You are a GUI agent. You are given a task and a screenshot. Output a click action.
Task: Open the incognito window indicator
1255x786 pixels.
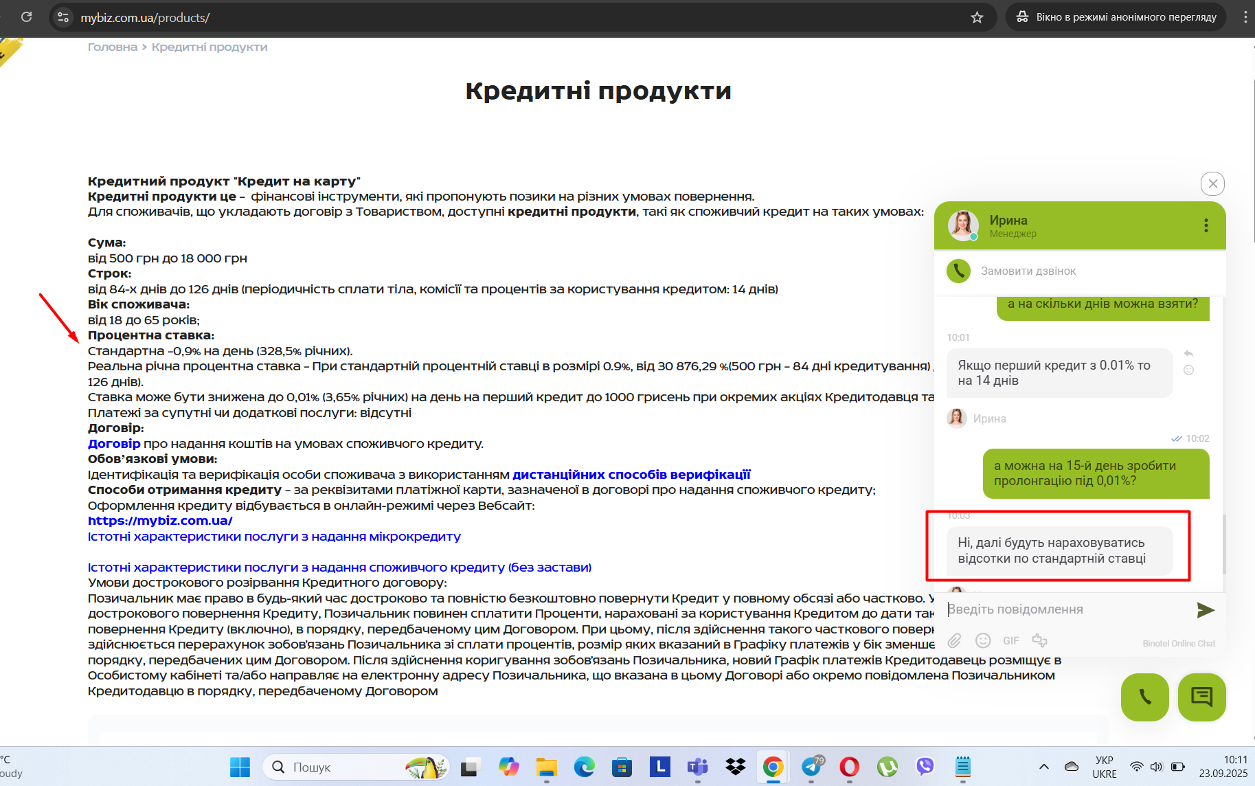(1116, 17)
